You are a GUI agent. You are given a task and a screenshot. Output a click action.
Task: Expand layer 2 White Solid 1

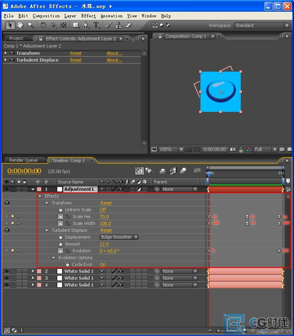33,271
